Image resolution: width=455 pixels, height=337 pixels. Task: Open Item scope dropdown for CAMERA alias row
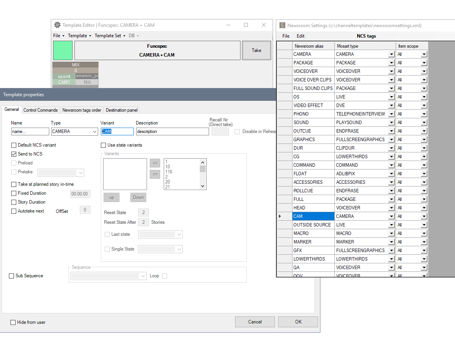point(424,54)
